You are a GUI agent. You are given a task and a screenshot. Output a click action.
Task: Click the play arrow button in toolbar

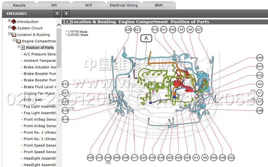point(66,13)
